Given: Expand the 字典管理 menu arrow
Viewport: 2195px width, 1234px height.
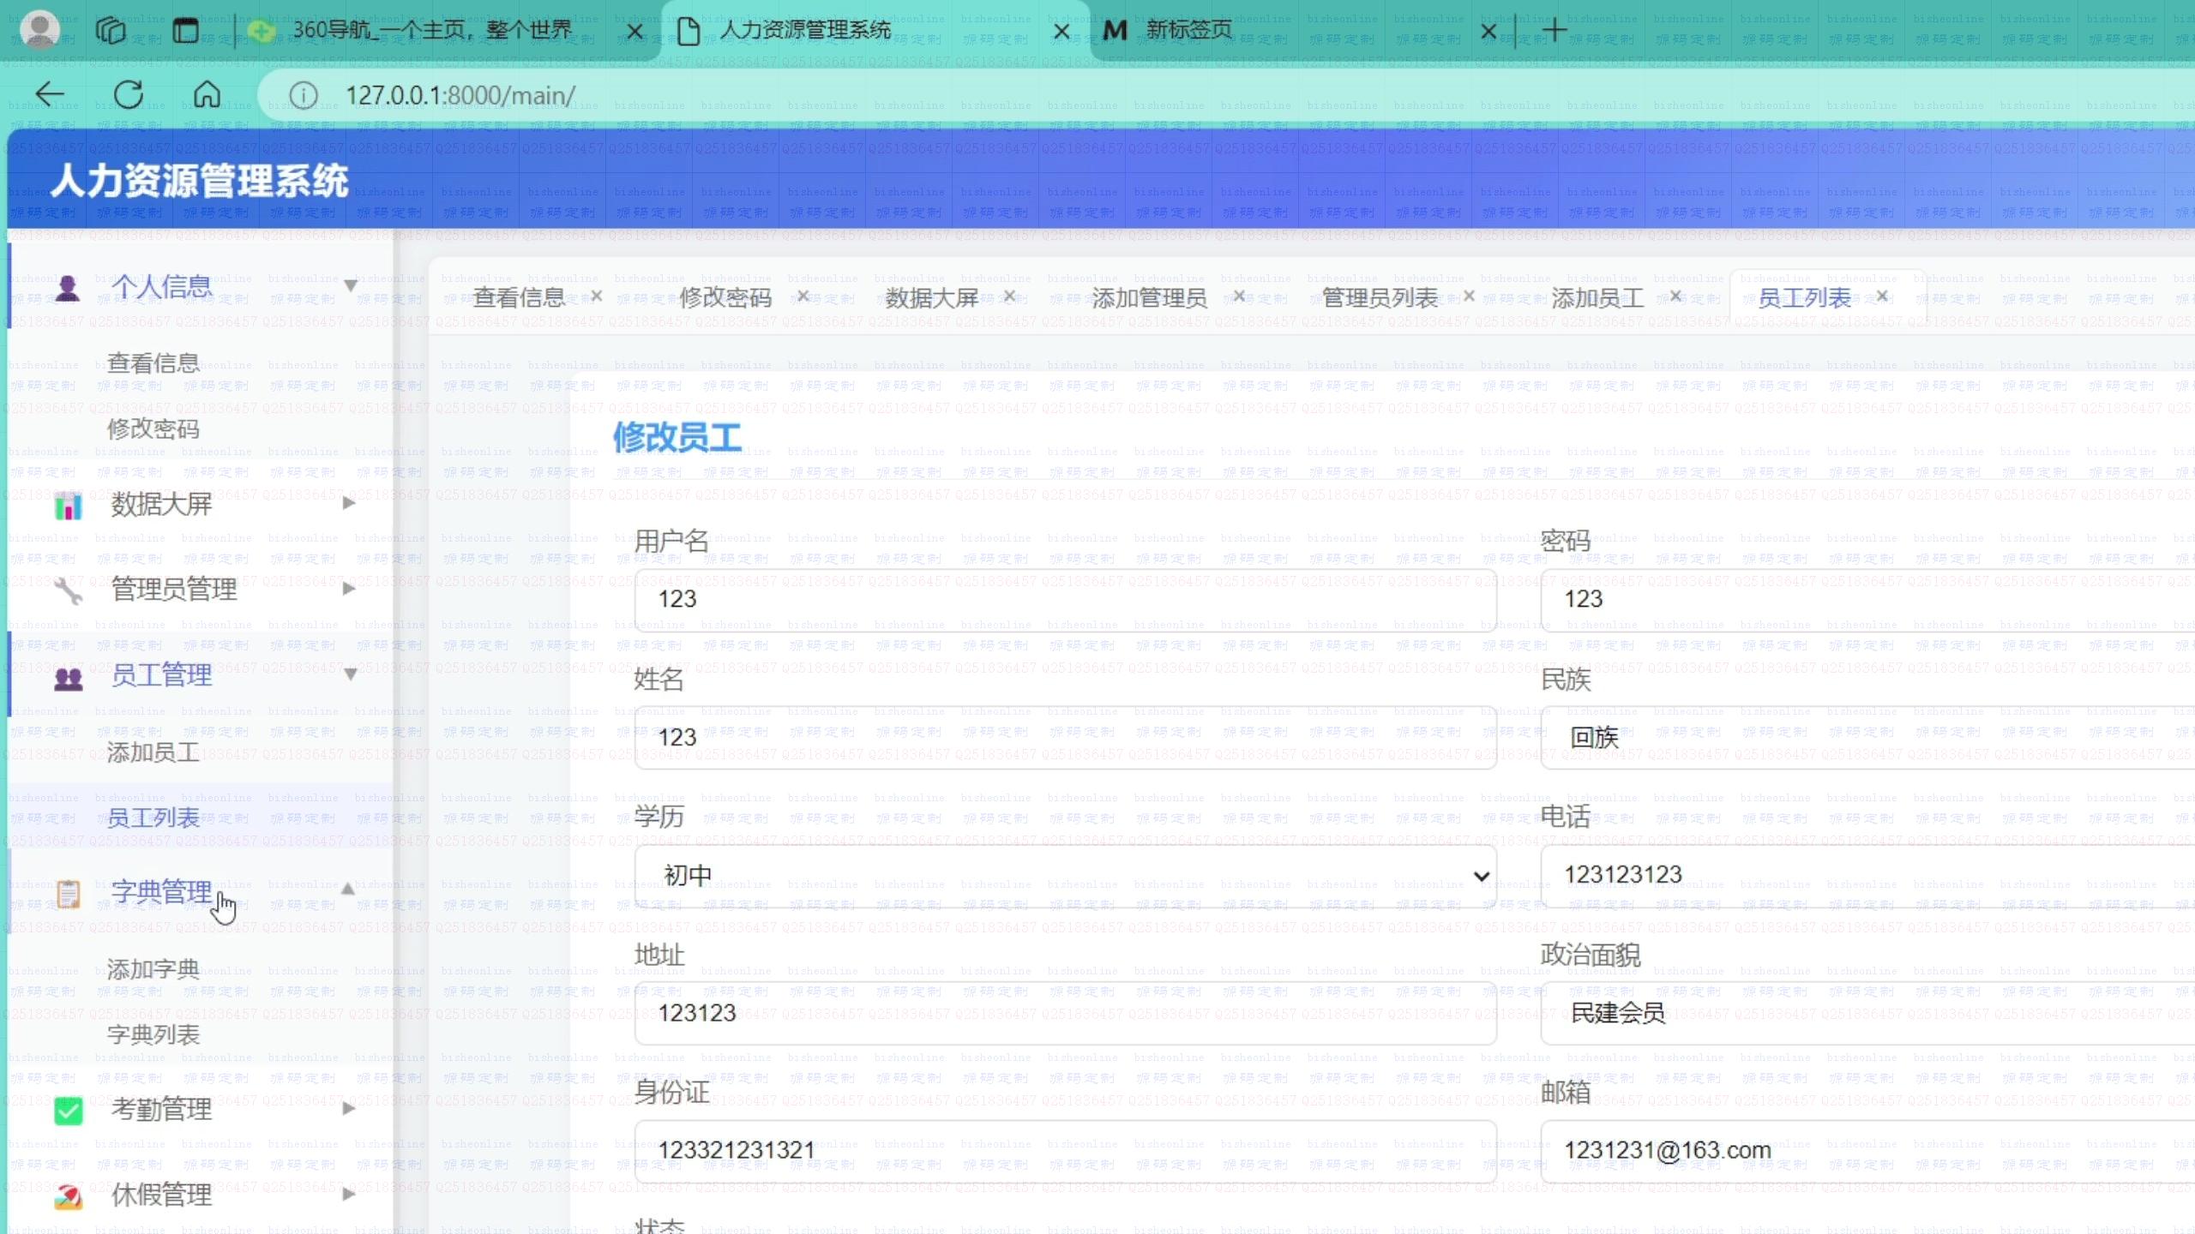Looking at the screenshot, I should pyautogui.click(x=348, y=890).
